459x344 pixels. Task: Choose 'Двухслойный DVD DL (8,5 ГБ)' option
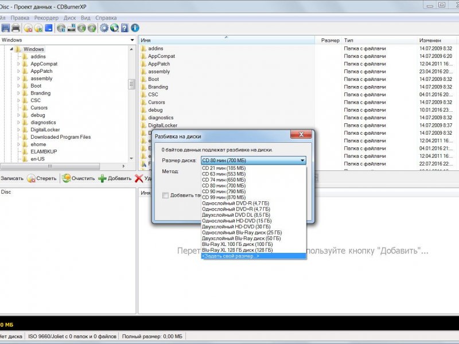tap(254, 215)
